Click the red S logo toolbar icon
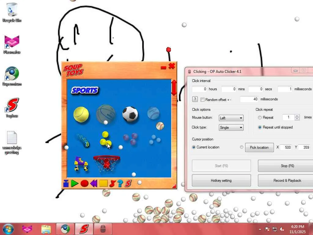Screen dimensions: 313x235 click(x=128, y=183)
